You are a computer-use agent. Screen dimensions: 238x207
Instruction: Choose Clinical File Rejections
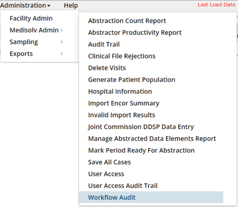coord(122,56)
